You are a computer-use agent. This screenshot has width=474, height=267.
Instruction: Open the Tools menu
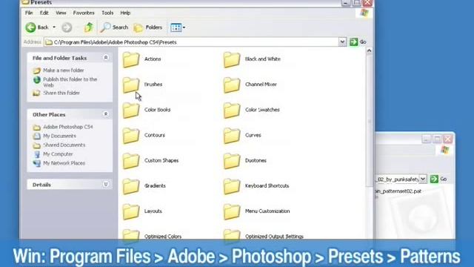[x=107, y=13]
